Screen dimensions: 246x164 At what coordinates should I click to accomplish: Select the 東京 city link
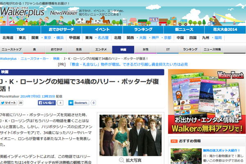(x=48, y=38)
